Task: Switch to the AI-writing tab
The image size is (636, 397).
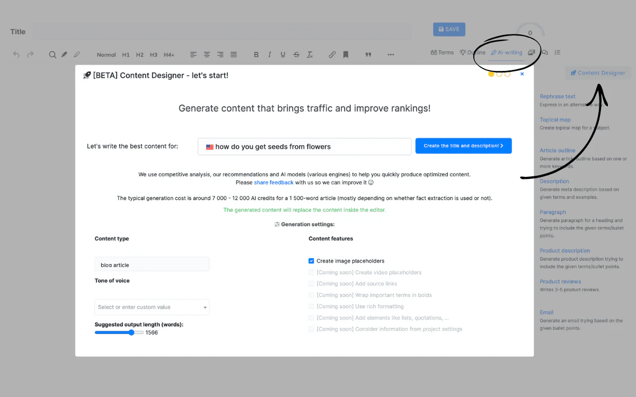Action: pos(507,52)
